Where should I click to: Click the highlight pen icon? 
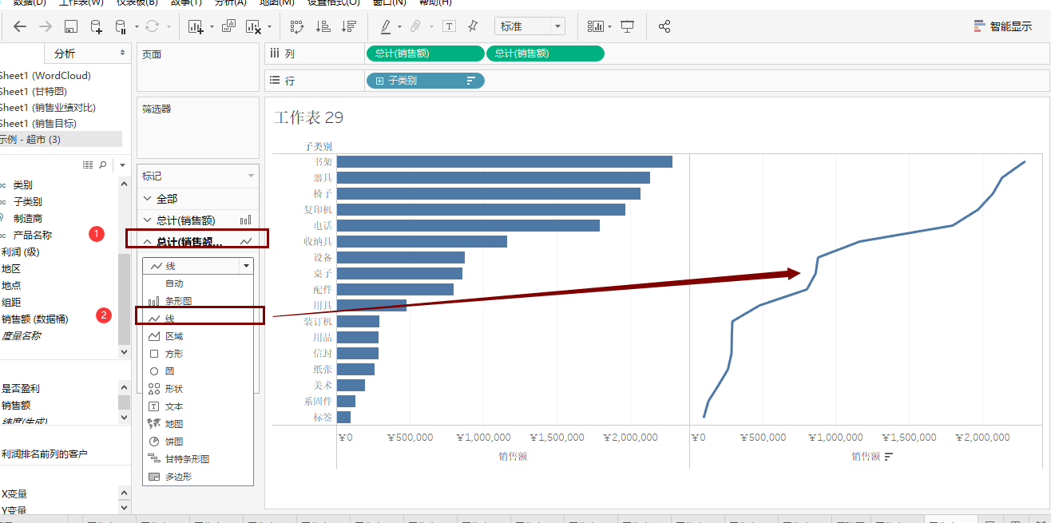tap(386, 26)
